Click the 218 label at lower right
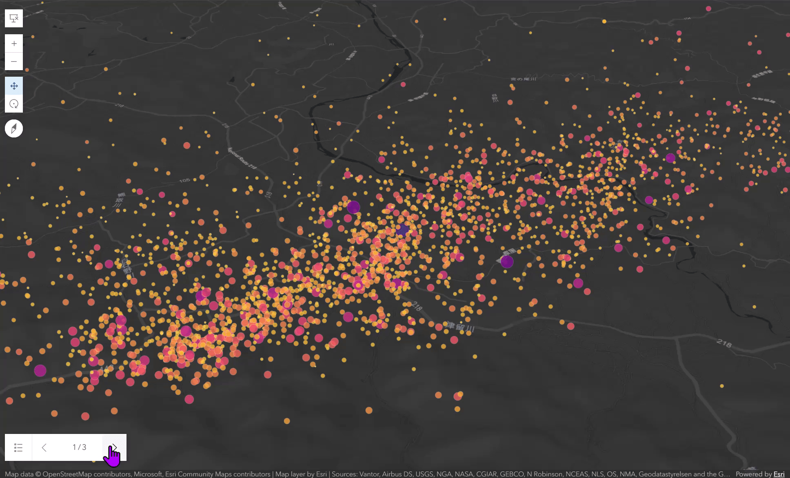The width and height of the screenshot is (790, 478). point(724,344)
